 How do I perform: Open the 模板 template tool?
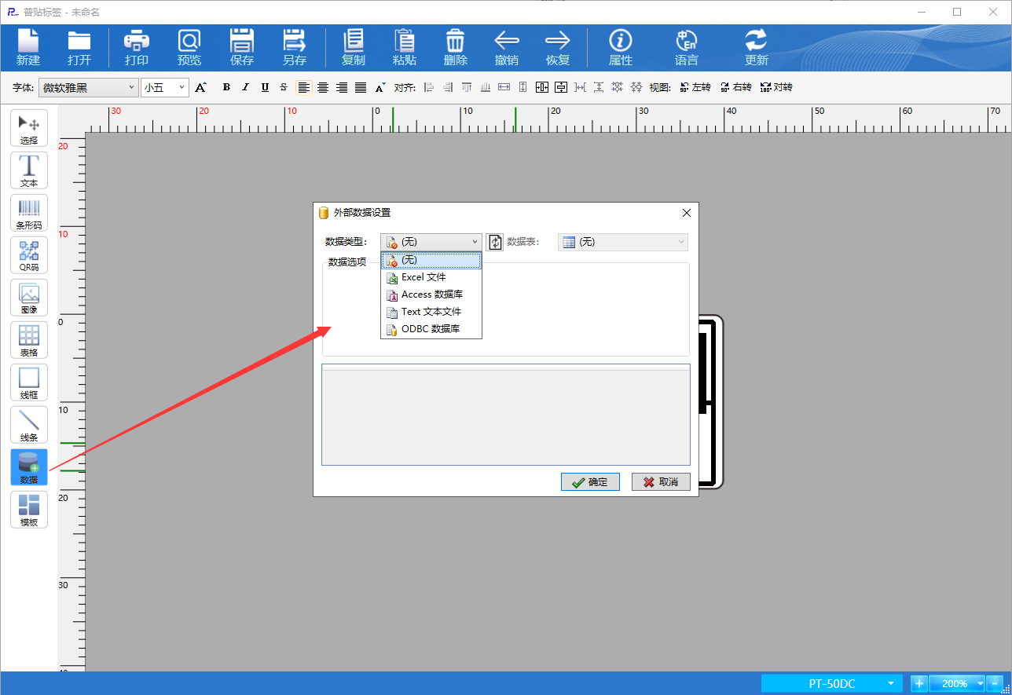pyautogui.click(x=29, y=510)
